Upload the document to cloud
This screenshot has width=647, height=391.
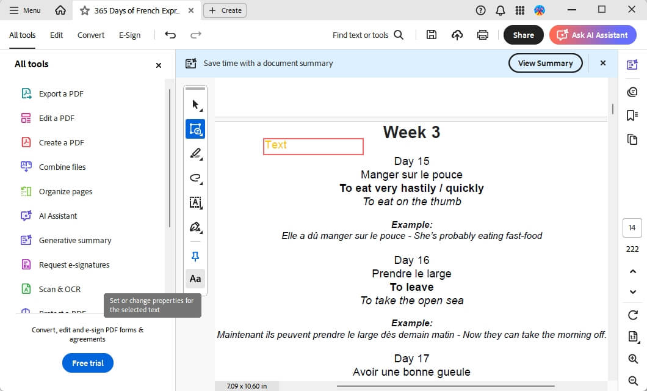click(457, 35)
